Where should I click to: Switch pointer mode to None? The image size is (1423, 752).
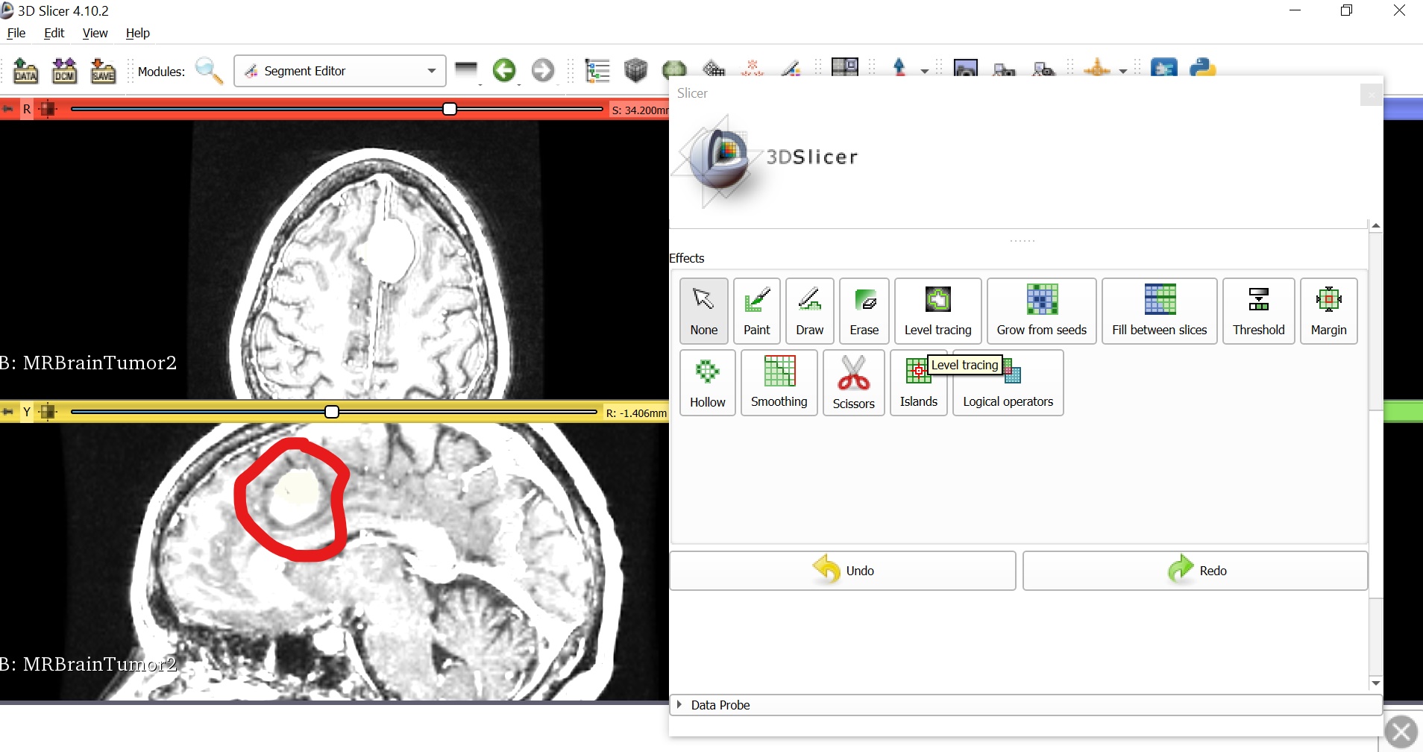click(703, 311)
